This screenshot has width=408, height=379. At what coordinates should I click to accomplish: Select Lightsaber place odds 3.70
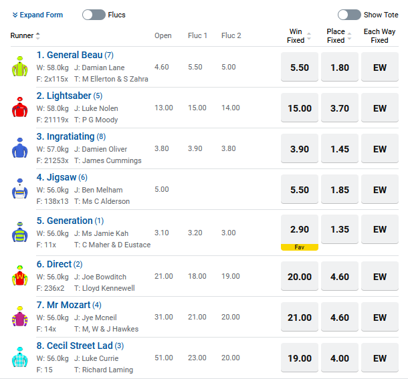(340, 108)
